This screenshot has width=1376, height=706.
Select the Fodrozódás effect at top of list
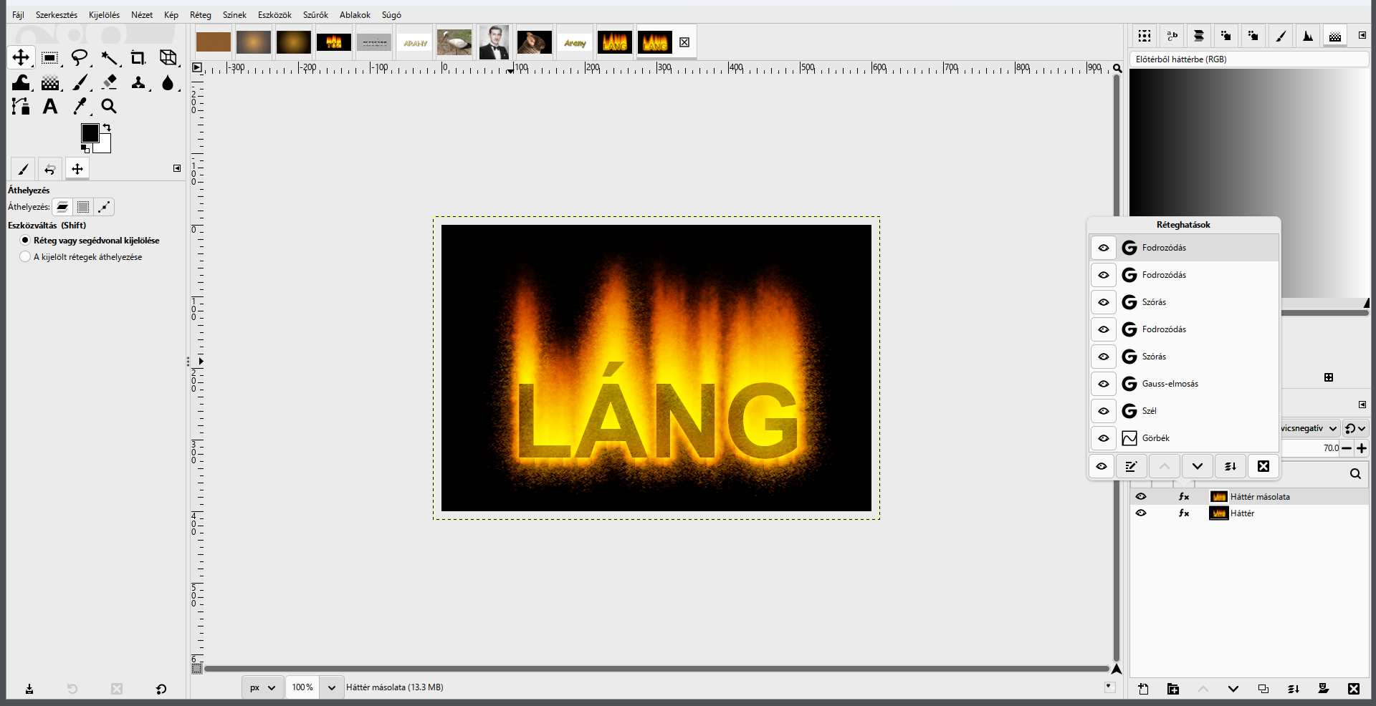pyautogui.click(x=1184, y=248)
